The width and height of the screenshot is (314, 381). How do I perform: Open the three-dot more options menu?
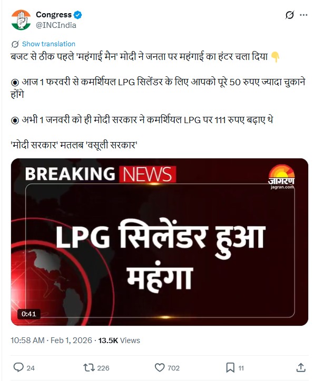click(303, 15)
